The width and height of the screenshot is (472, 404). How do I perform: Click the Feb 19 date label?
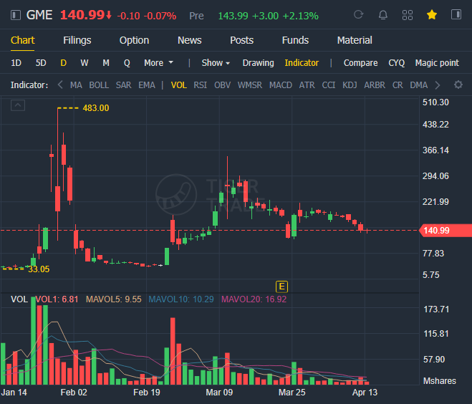[x=147, y=393]
